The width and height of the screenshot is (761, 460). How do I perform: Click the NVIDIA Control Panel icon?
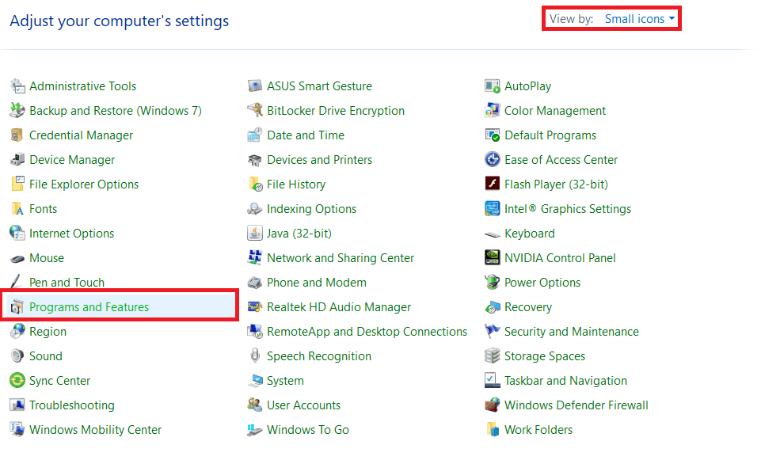pos(492,258)
